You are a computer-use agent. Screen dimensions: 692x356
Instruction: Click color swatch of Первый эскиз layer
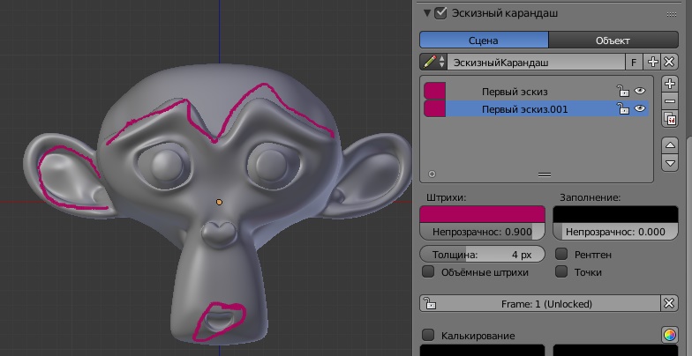434,91
